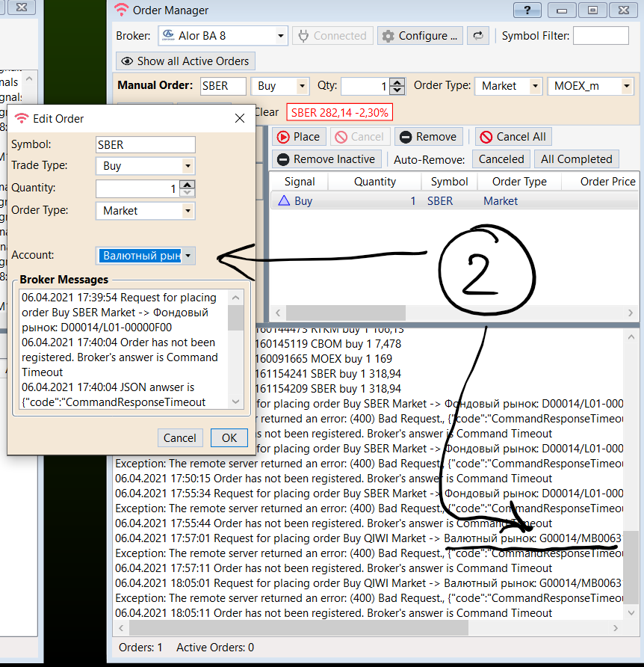The width and height of the screenshot is (644, 667).
Task: Click Broker Messages scroll up arrow
Action: [236, 298]
